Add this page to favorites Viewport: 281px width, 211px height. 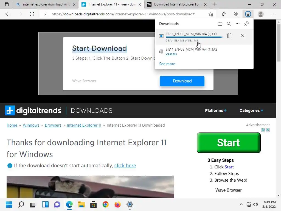click(x=211, y=14)
